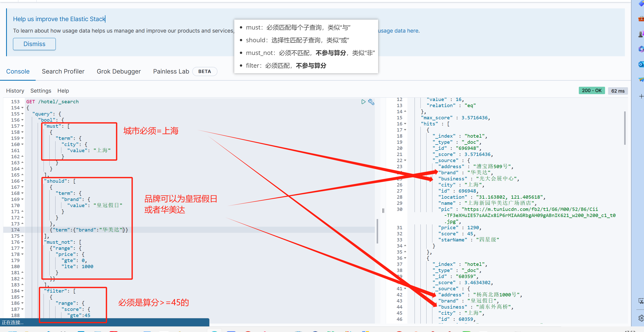Collapse the should block at line 166
644x332 pixels.
(x=22, y=181)
